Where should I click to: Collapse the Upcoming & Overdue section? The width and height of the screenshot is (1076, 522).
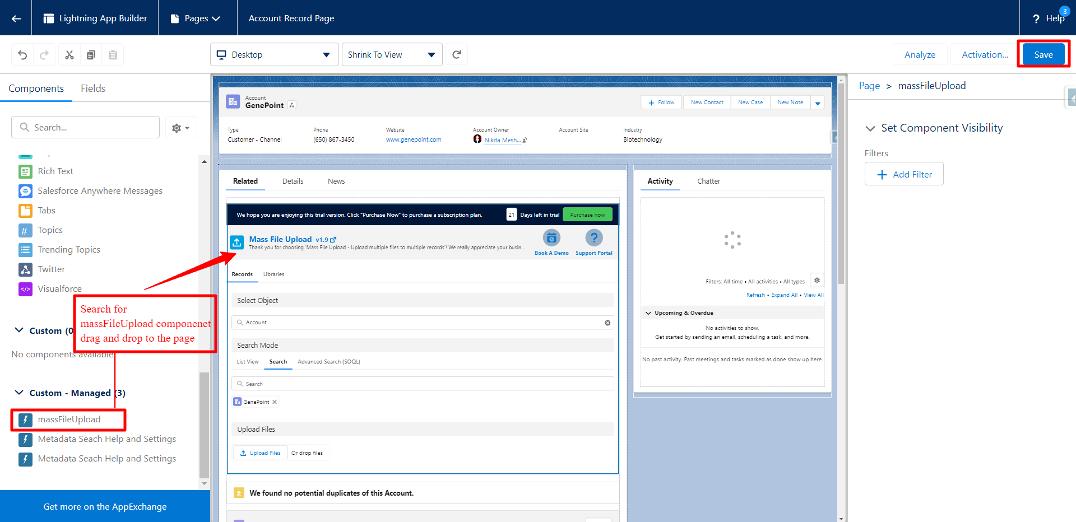point(648,313)
